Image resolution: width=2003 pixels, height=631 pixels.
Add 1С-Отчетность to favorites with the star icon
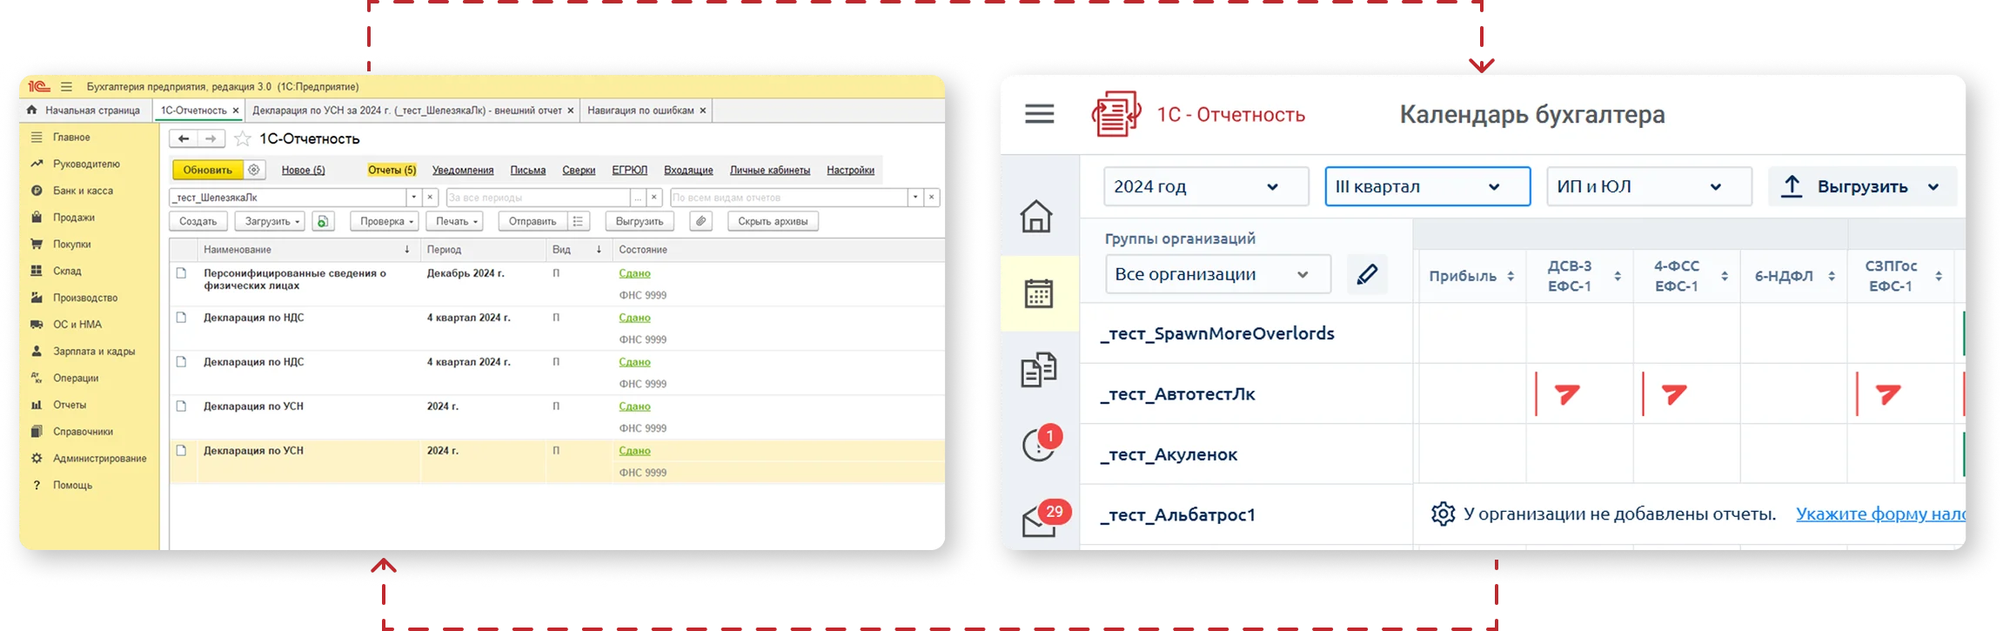click(x=244, y=139)
